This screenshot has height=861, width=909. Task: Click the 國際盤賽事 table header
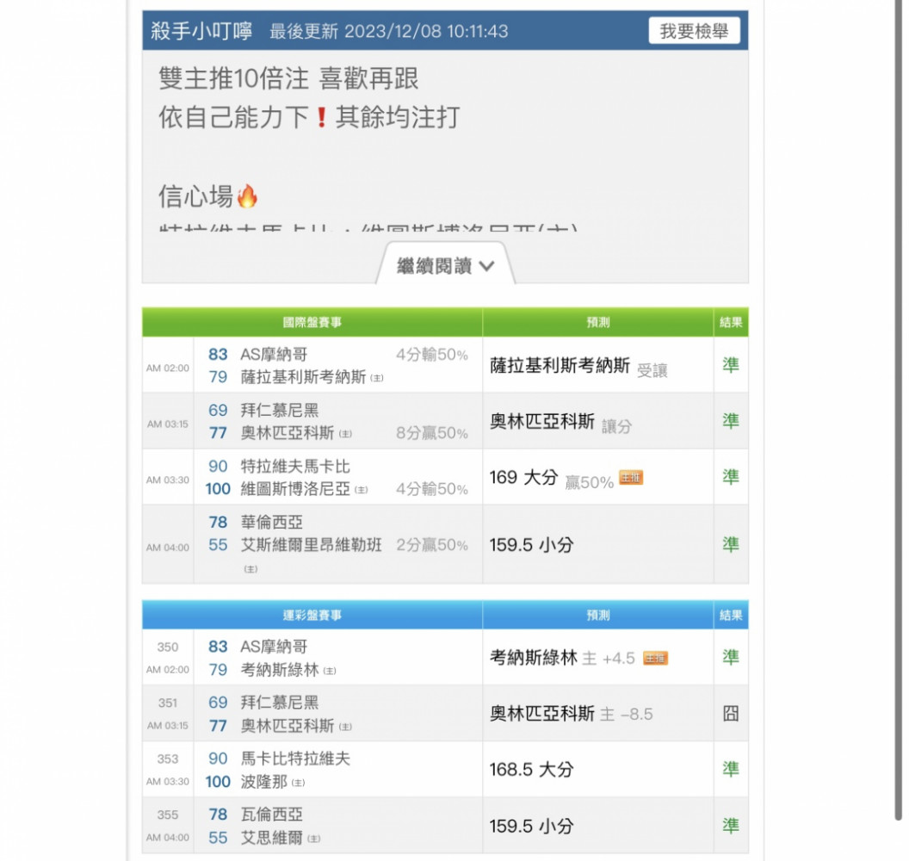(x=312, y=322)
